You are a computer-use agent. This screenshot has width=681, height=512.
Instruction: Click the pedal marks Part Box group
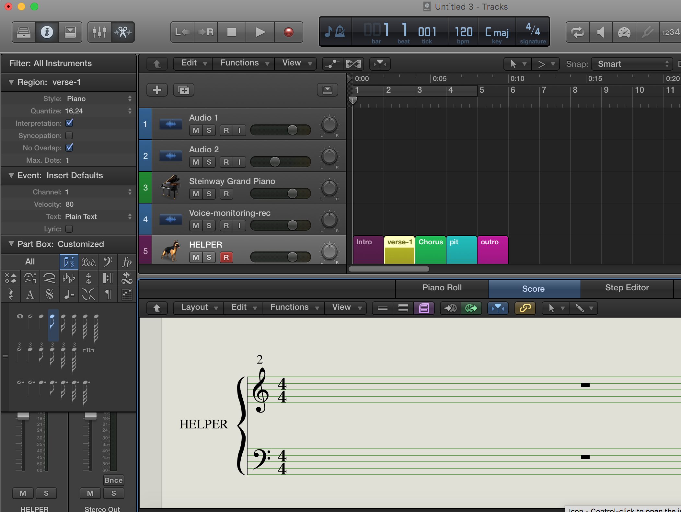[88, 262]
